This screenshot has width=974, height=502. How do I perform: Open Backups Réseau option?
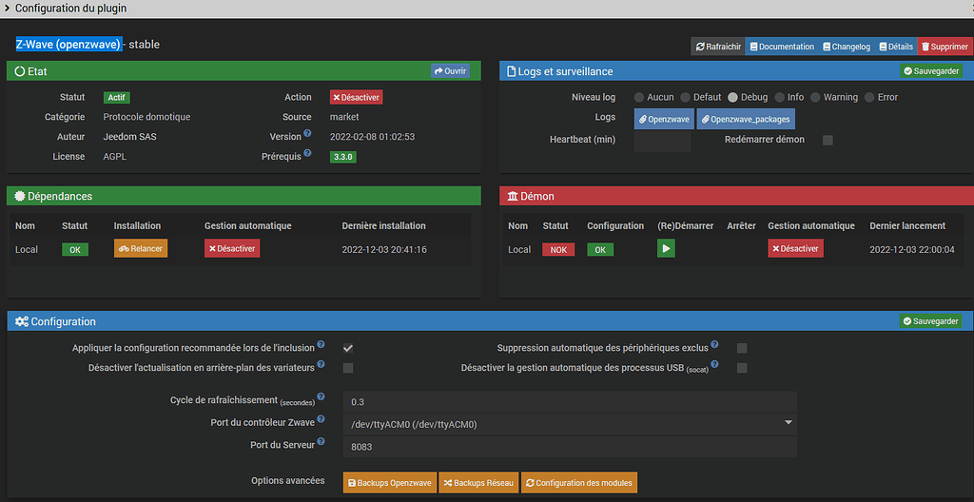pyautogui.click(x=478, y=483)
